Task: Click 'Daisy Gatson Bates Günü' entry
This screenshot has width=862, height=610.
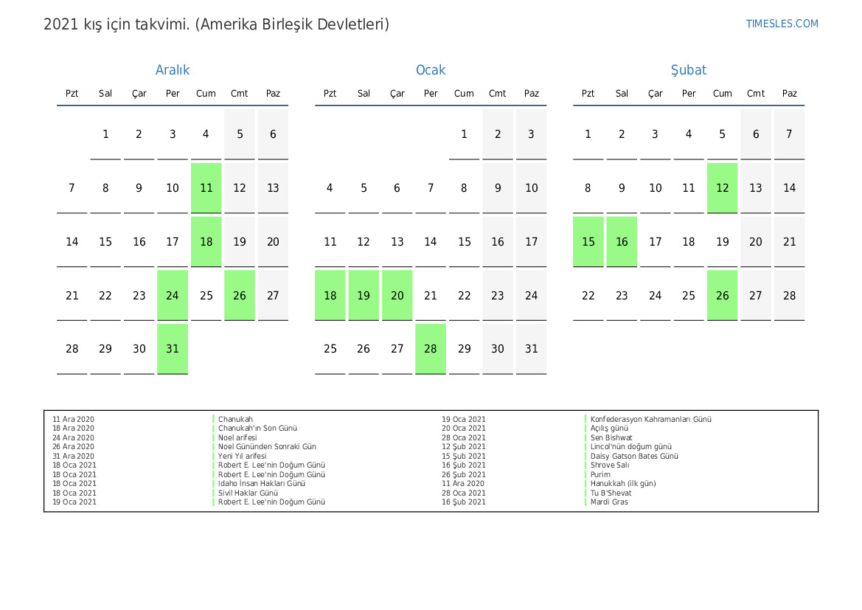Action: click(x=633, y=456)
